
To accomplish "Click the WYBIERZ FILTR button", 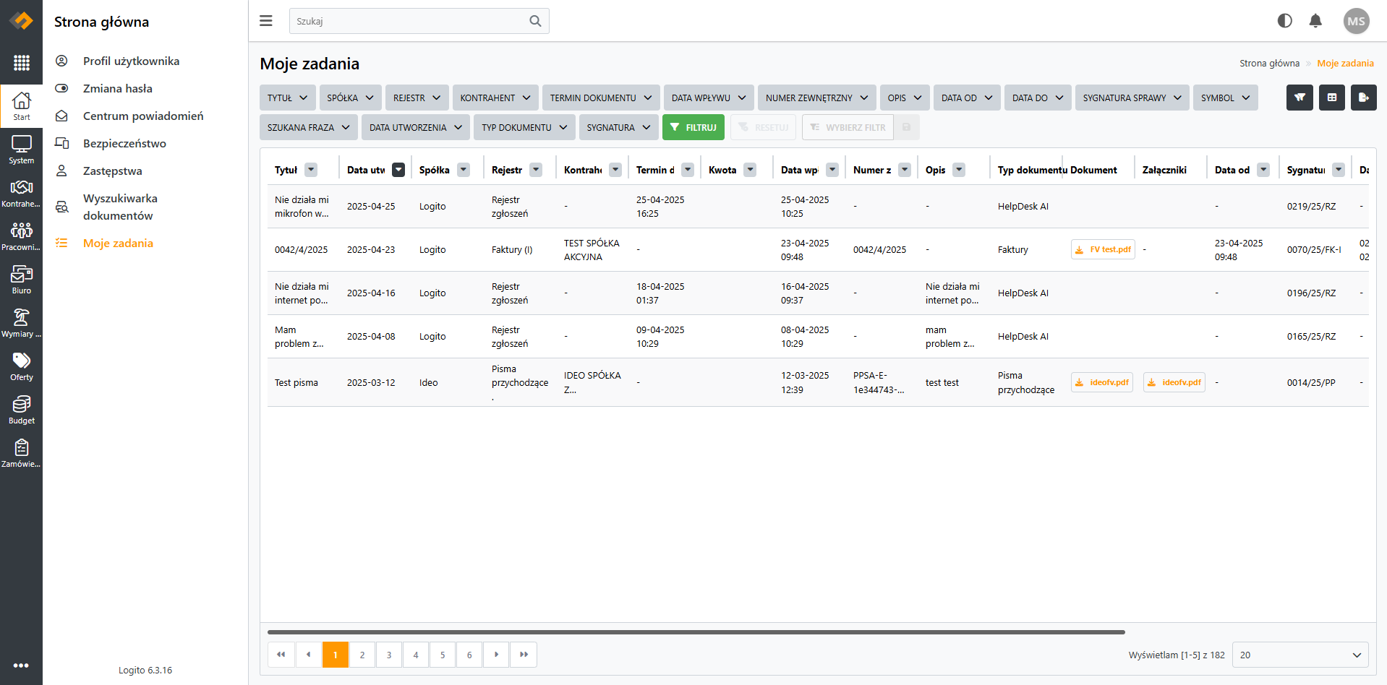I will pos(848,127).
